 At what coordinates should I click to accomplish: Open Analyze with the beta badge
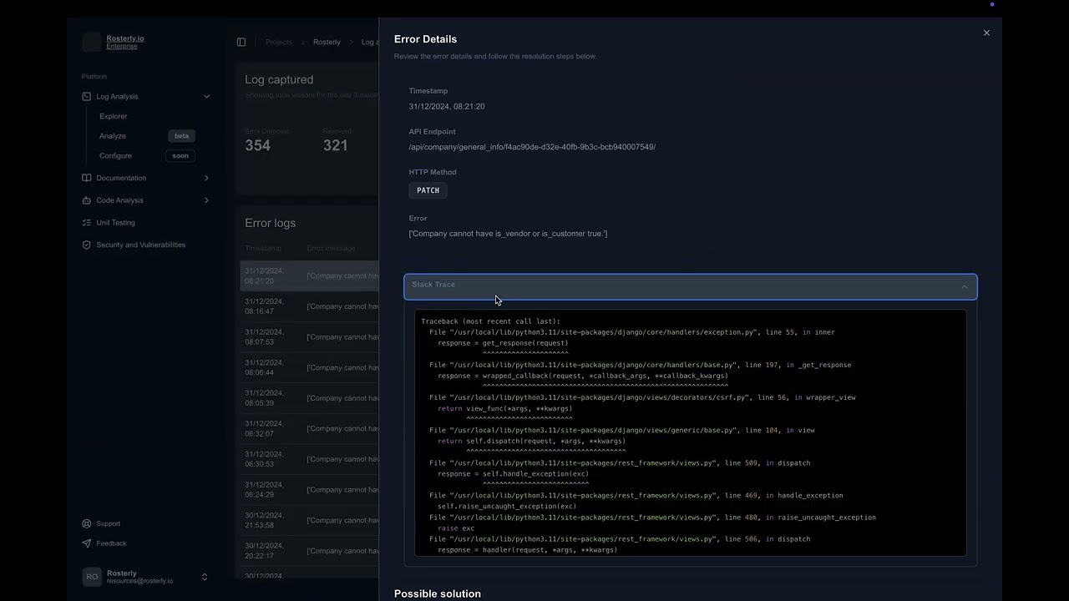click(113, 135)
